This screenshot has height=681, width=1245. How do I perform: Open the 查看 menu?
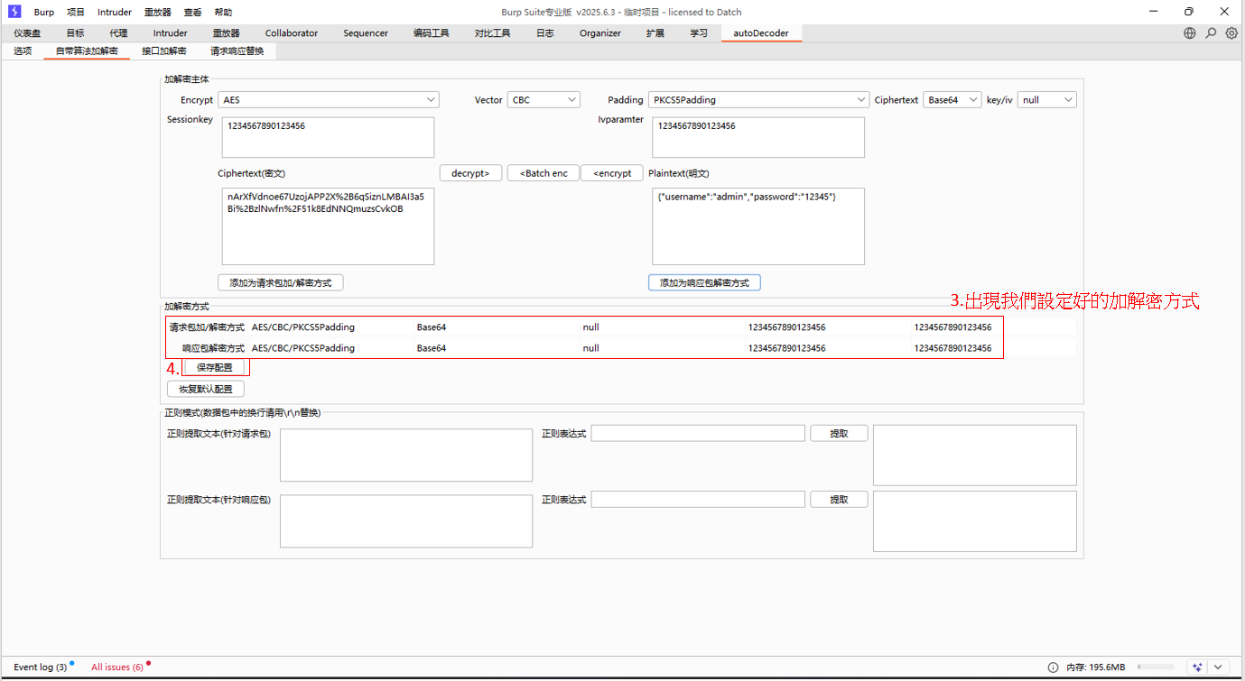tap(192, 13)
